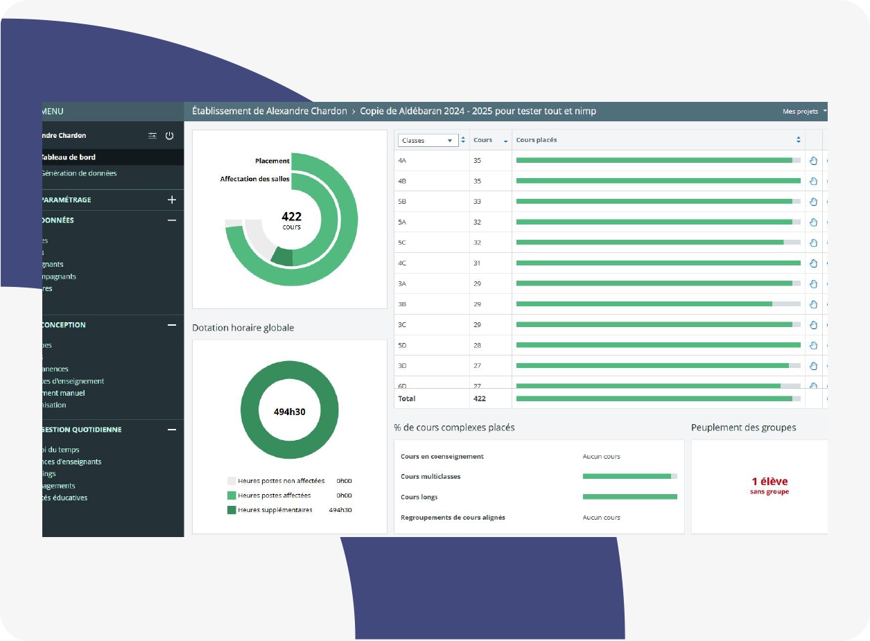Collapse the DONNÉES section
Image resolution: width=870 pixels, height=641 pixels.
click(x=172, y=220)
